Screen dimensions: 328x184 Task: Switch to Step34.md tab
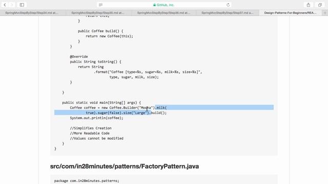(32, 13)
